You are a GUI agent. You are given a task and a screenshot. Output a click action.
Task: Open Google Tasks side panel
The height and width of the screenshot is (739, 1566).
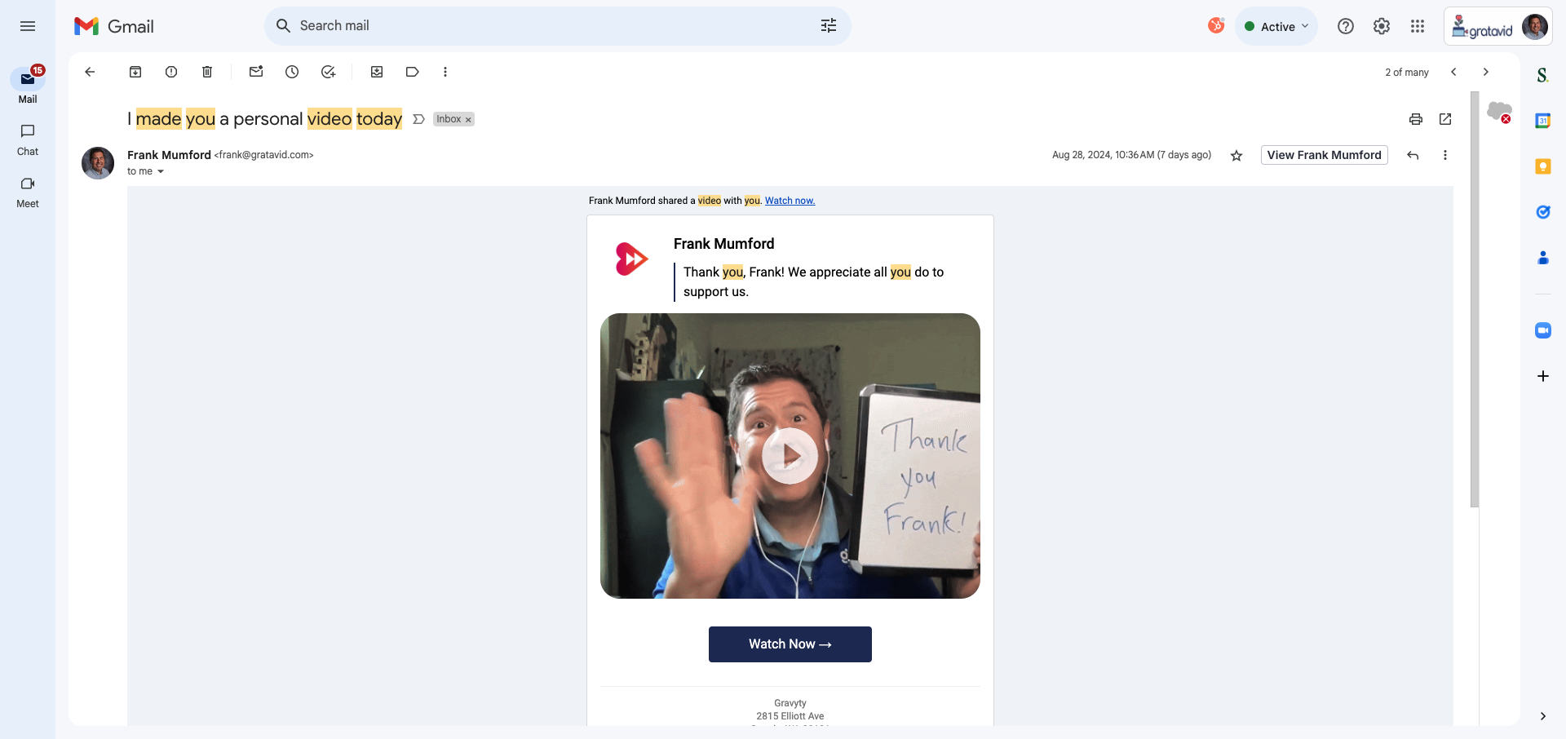[x=1543, y=212]
